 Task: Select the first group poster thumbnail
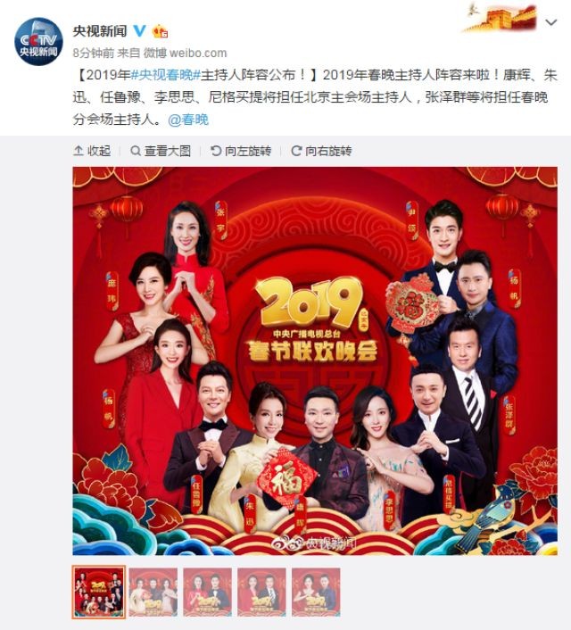click(99, 592)
